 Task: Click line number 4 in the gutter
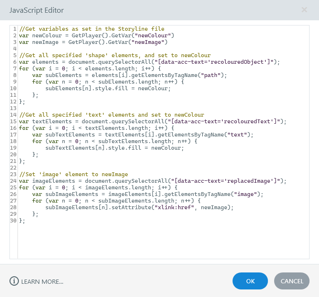(x=15, y=49)
